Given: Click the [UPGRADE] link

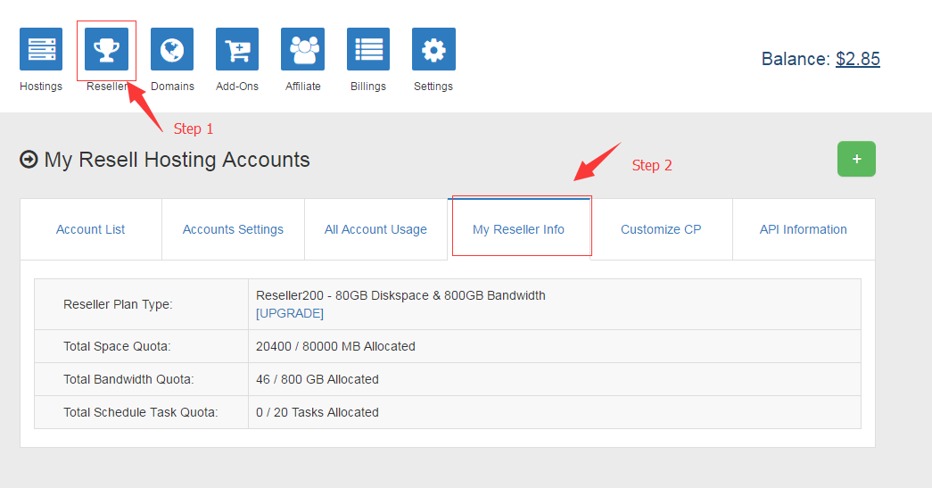Looking at the screenshot, I should coord(290,313).
